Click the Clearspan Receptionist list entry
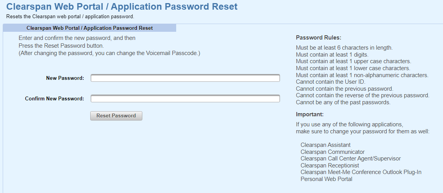This screenshot has height=193, width=443. [x=330, y=165]
